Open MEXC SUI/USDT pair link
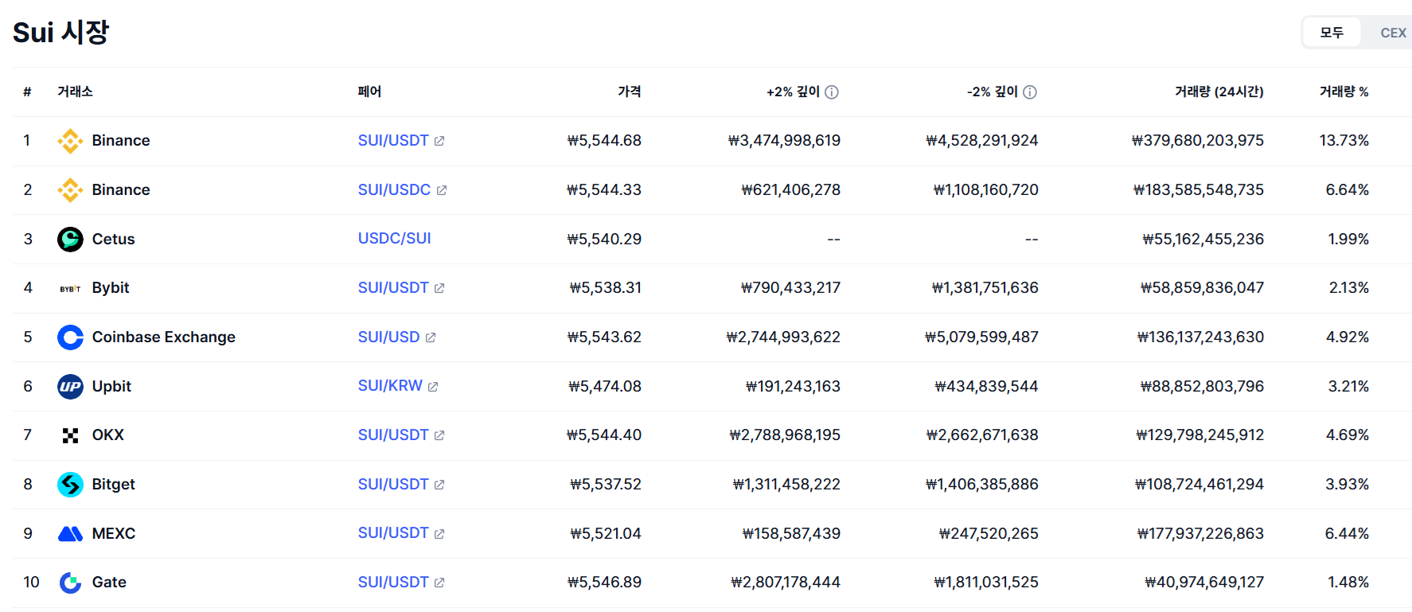The image size is (1412, 612). pos(393,532)
